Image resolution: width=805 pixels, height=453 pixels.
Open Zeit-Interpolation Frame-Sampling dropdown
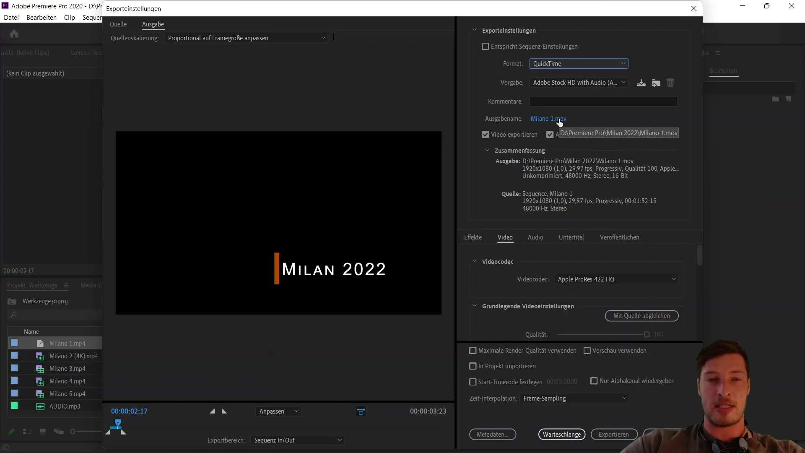tap(575, 398)
